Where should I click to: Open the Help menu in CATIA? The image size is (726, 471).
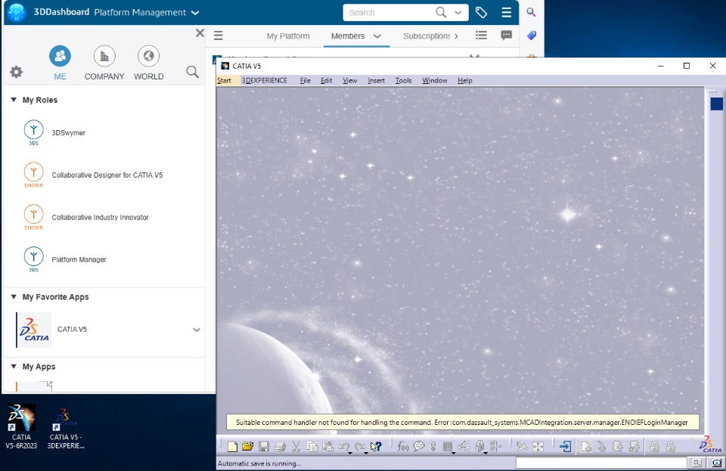pyautogui.click(x=465, y=80)
